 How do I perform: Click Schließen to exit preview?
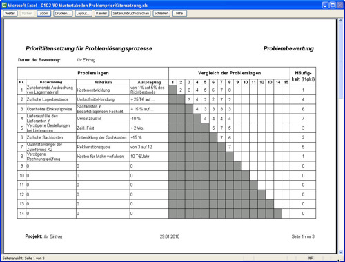pyautogui.click(x=161, y=14)
